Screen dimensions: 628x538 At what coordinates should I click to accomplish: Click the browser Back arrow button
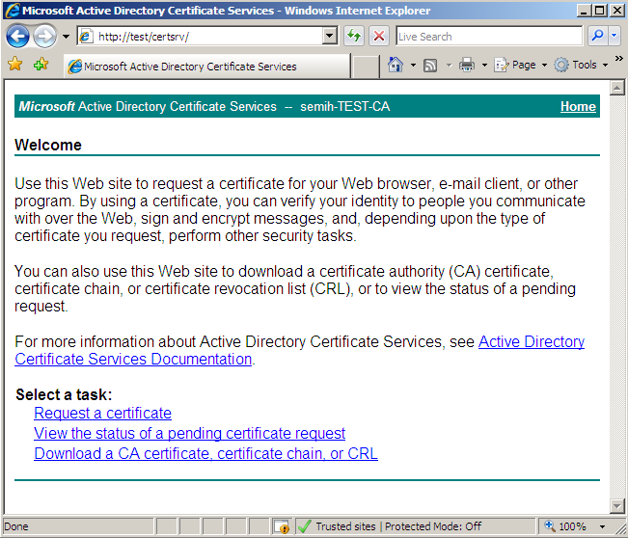click(17, 37)
